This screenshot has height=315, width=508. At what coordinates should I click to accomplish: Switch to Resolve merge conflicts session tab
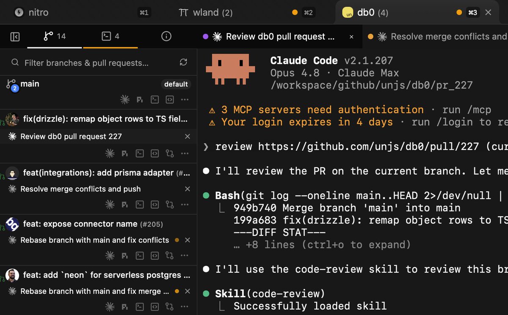[436, 37]
